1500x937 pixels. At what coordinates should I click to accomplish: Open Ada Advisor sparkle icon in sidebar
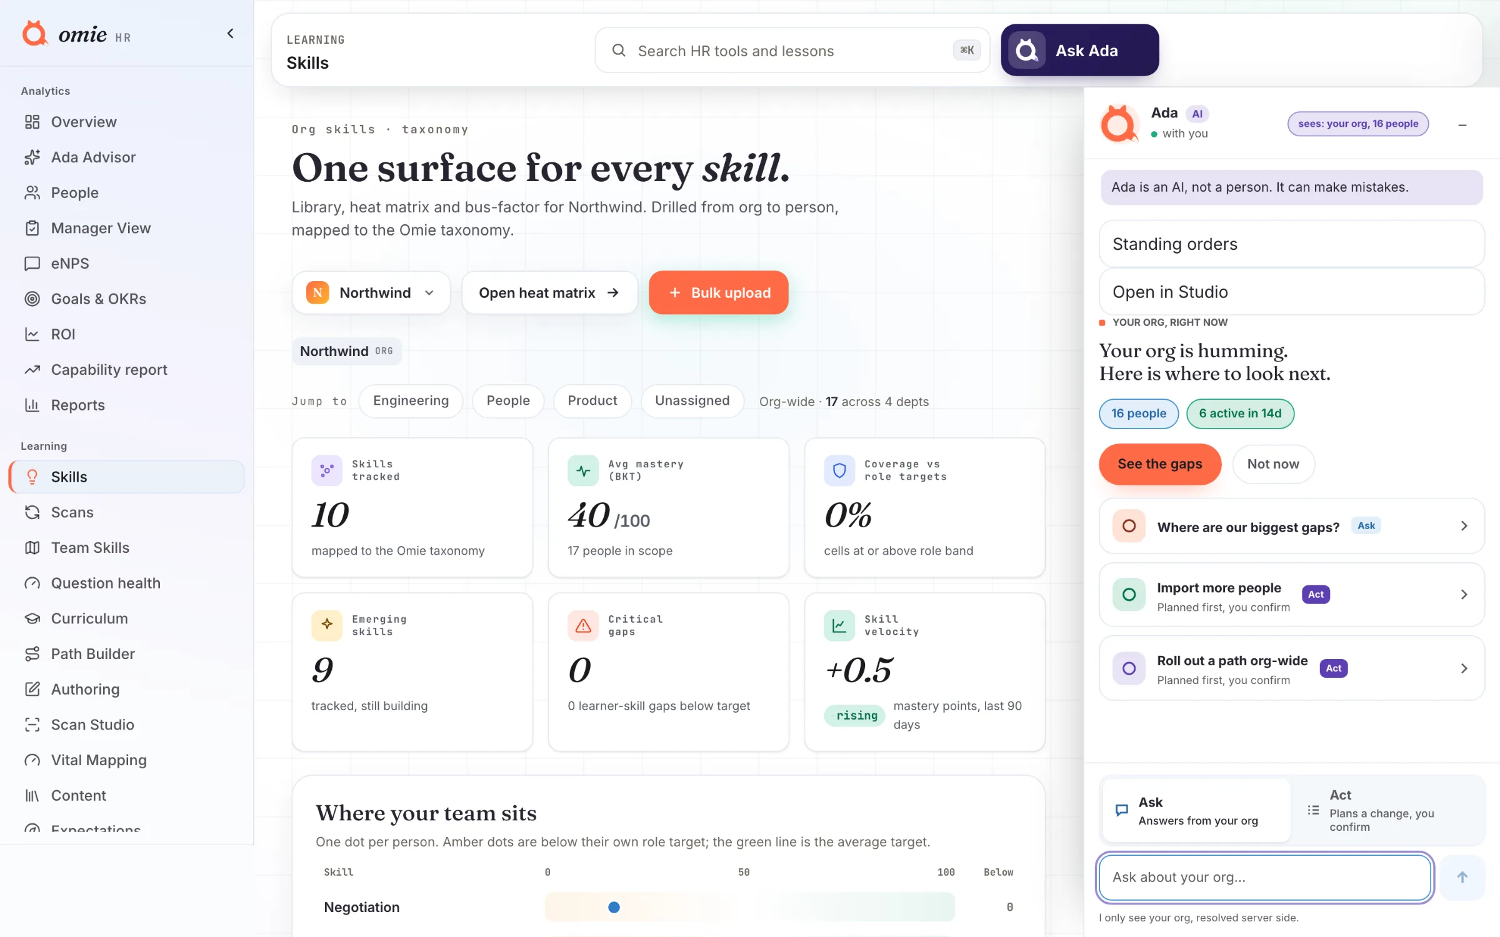pos(32,157)
